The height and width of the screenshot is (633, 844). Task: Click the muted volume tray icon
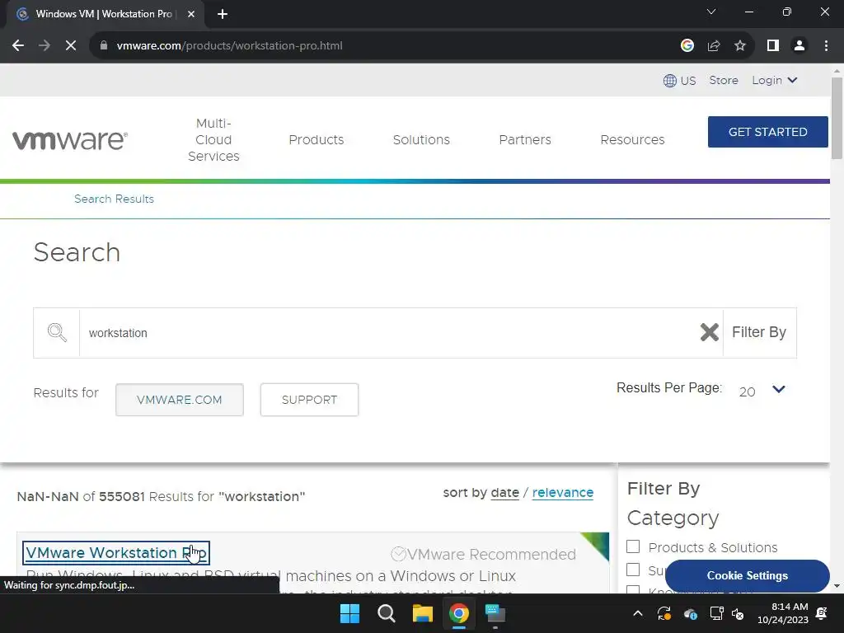click(x=738, y=613)
